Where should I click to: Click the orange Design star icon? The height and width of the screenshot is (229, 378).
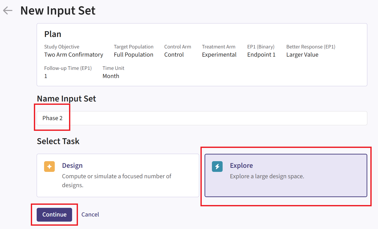[49, 167]
